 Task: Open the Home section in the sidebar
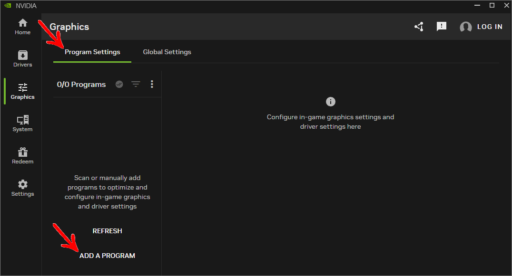click(22, 27)
